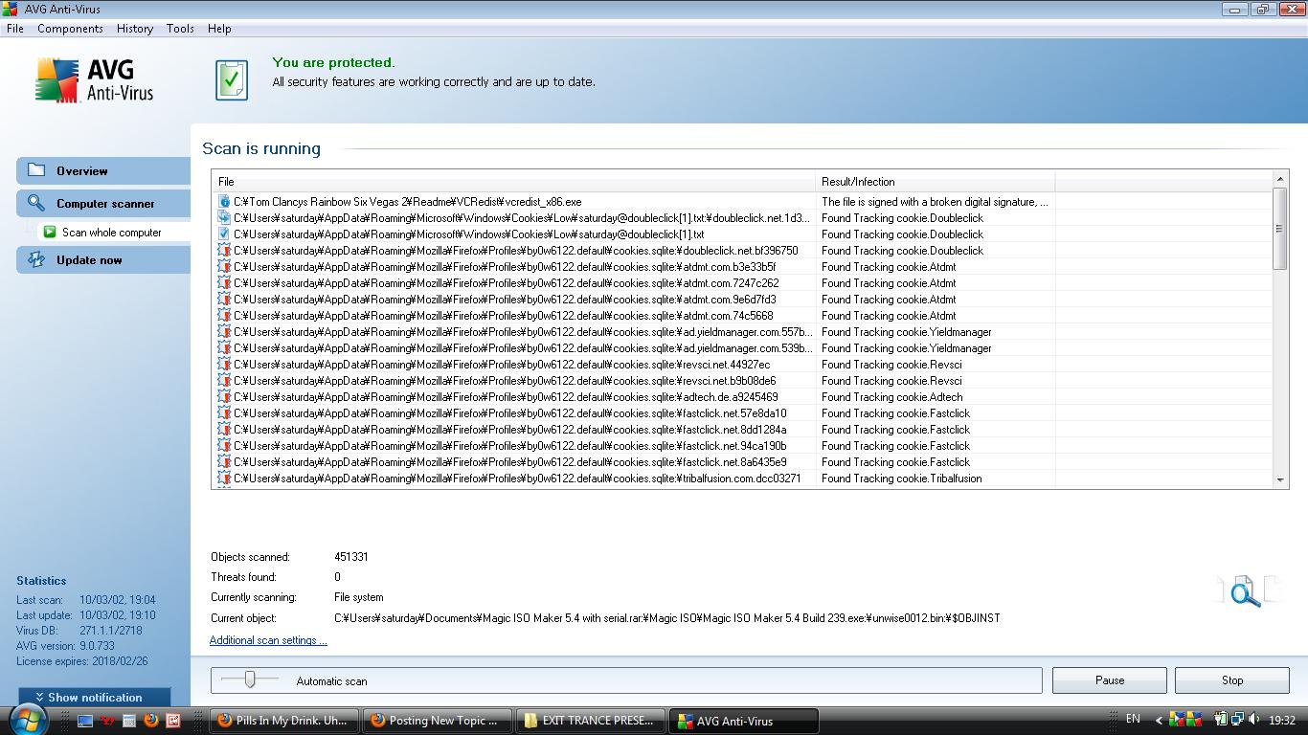Click the AVG Anti-Virus logo
Viewport: 1308px width, 735px height.
tap(95, 79)
